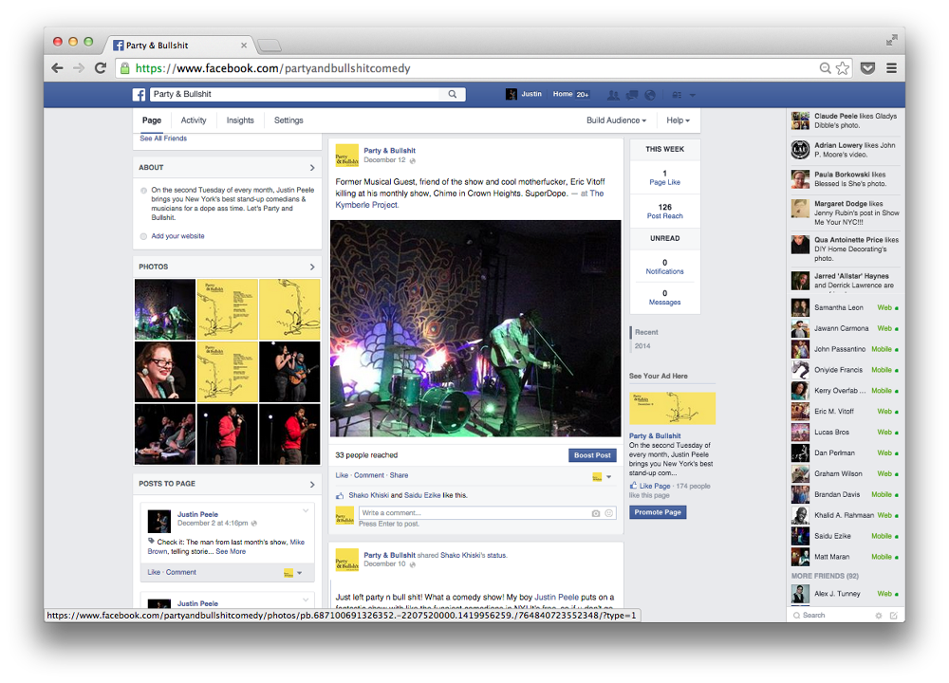Open account menu arrow in blue bar
Image resolution: width=949 pixels, height=683 pixels.
coord(693,95)
